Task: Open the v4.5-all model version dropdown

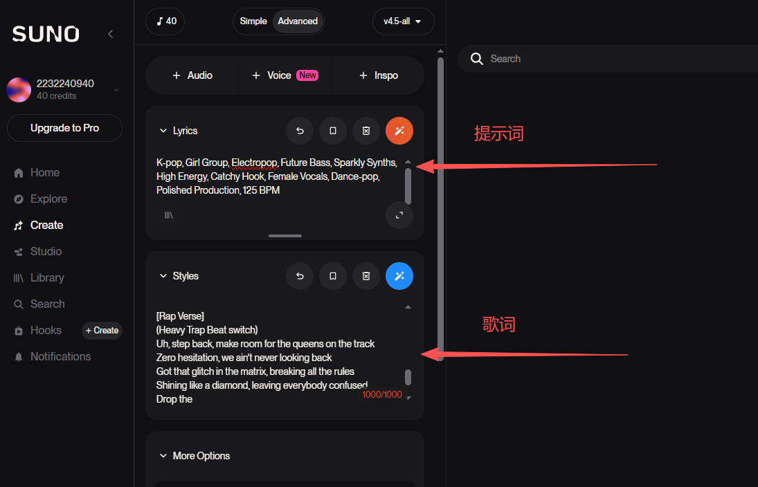Action: point(403,21)
